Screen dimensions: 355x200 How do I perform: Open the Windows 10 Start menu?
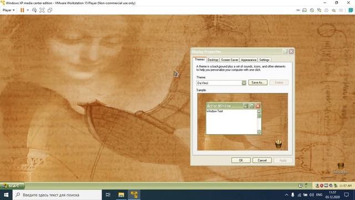6,195
